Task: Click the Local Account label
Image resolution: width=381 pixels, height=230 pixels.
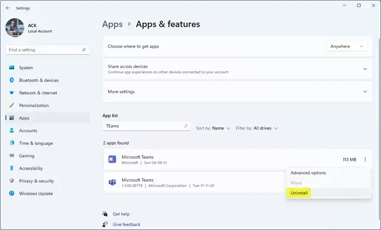Action: pyautogui.click(x=40, y=32)
